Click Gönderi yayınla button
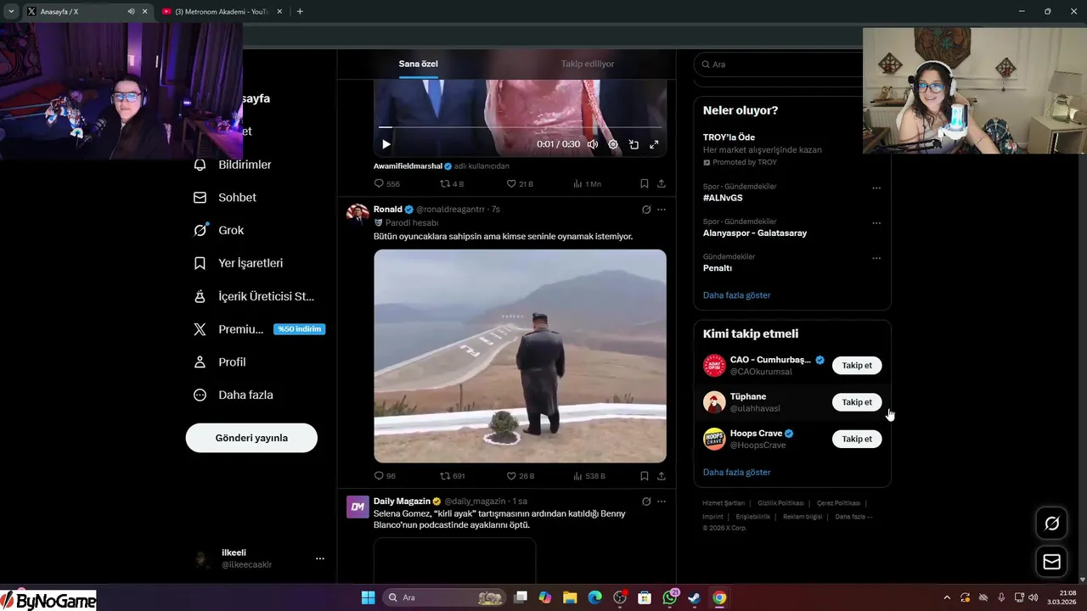 pyautogui.click(x=251, y=438)
